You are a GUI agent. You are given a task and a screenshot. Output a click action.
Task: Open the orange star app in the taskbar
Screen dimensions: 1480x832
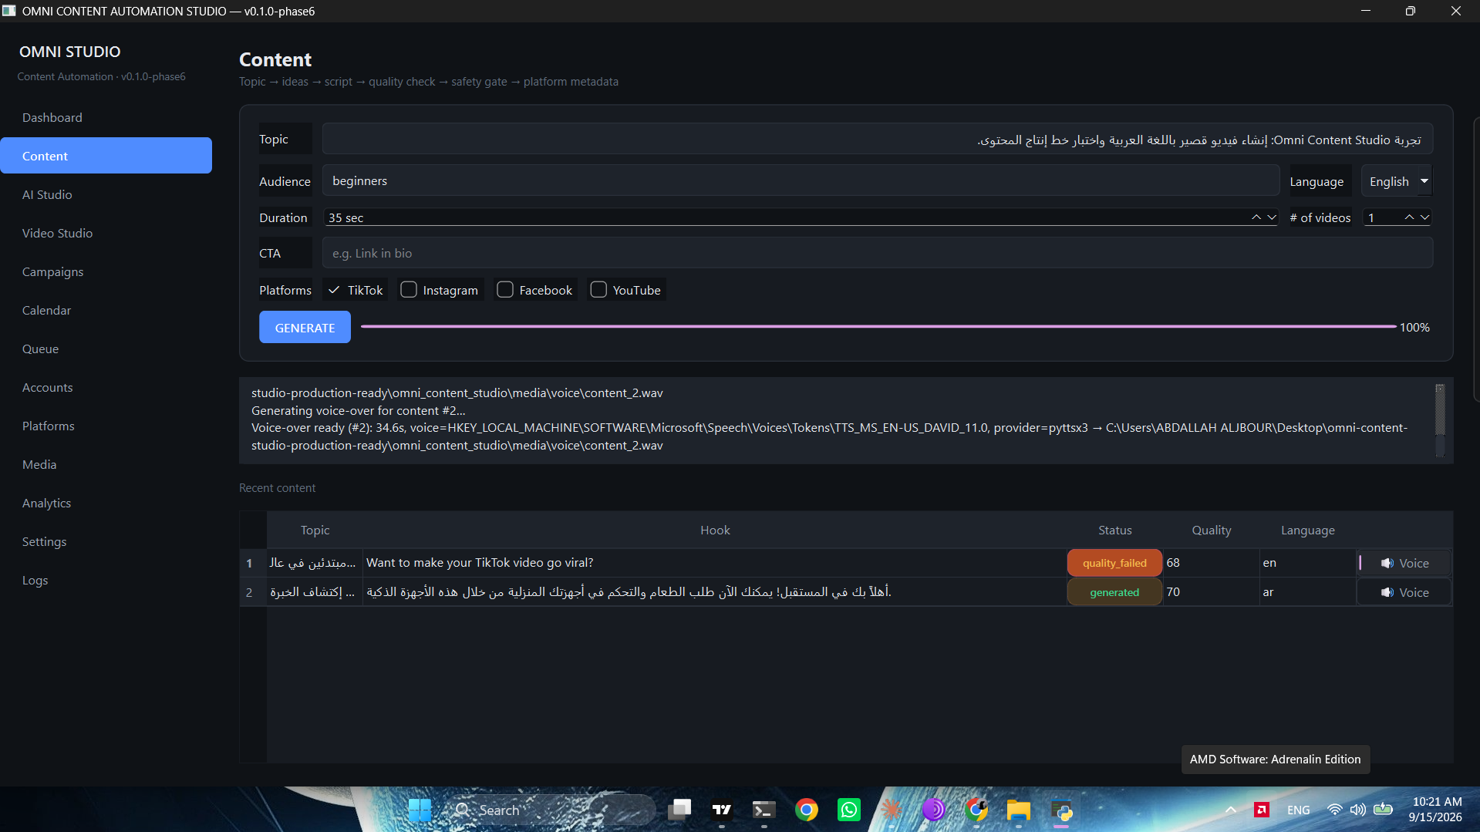tap(892, 810)
